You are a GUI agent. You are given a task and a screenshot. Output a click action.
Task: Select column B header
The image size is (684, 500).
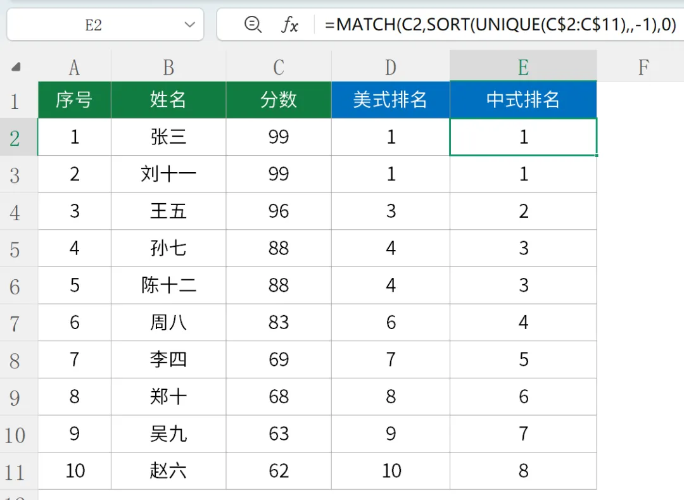click(168, 67)
